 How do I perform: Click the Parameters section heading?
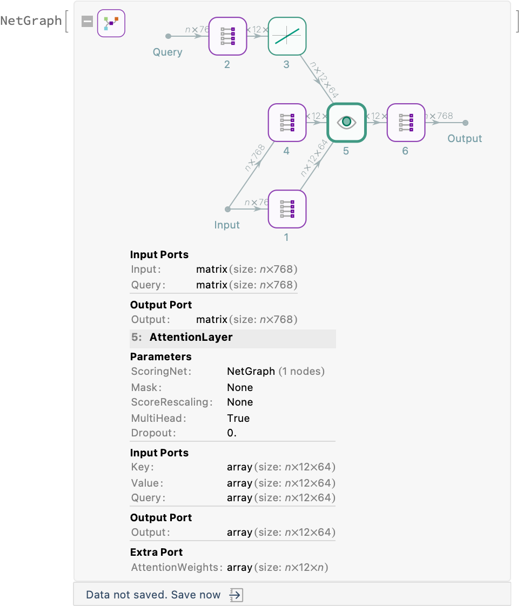pos(160,357)
